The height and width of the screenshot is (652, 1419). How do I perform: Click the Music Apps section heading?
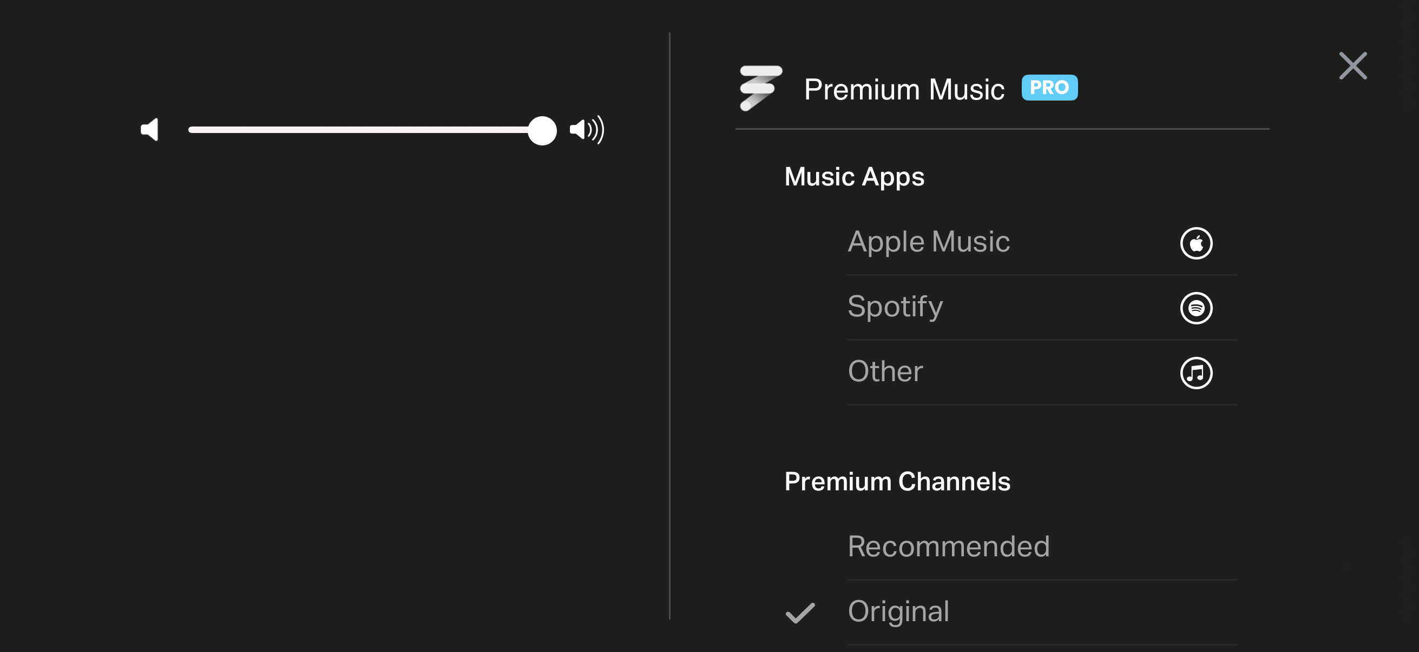(x=854, y=177)
